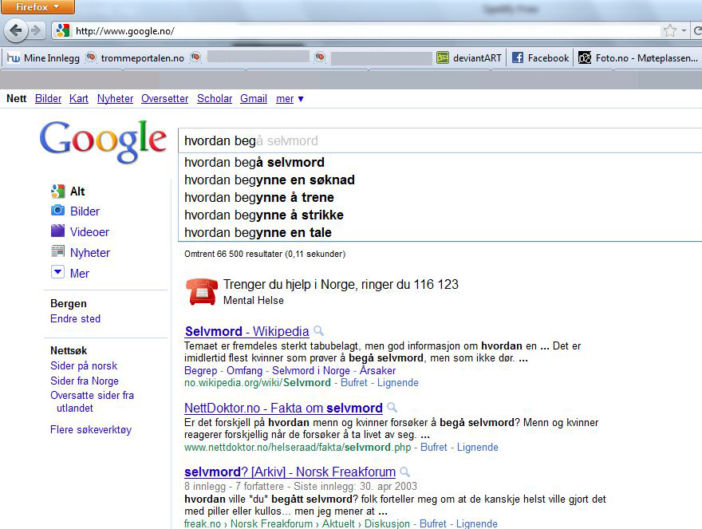Select Oversatte sider fra utlandet
702x529 pixels.
point(92,402)
